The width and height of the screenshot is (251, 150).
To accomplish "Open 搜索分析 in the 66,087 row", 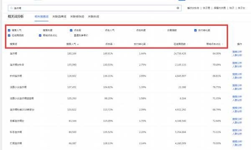I will 237,141.
